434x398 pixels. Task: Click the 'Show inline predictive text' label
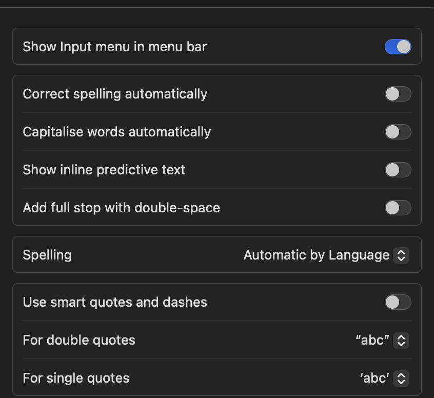(x=104, y=170)
